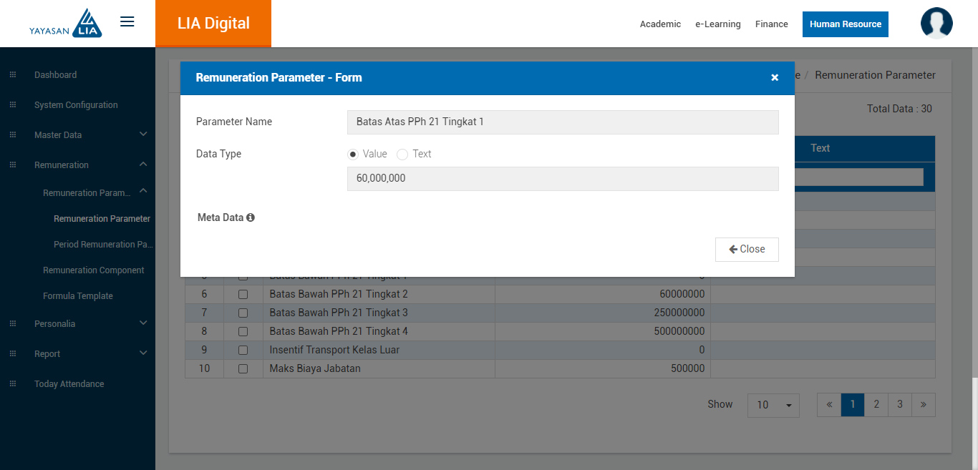The width and height of the screenshot is (978, 470).
Task: Click the Dashboard grid icon in sidebar
Action: click(x=13, y=75)
